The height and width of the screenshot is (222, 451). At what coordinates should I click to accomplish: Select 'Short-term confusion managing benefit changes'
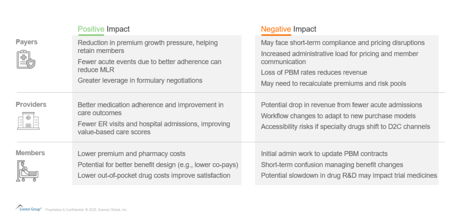[x=332, y=165]
